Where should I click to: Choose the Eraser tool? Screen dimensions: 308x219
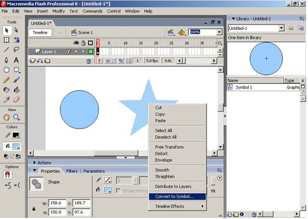point(16,99)
